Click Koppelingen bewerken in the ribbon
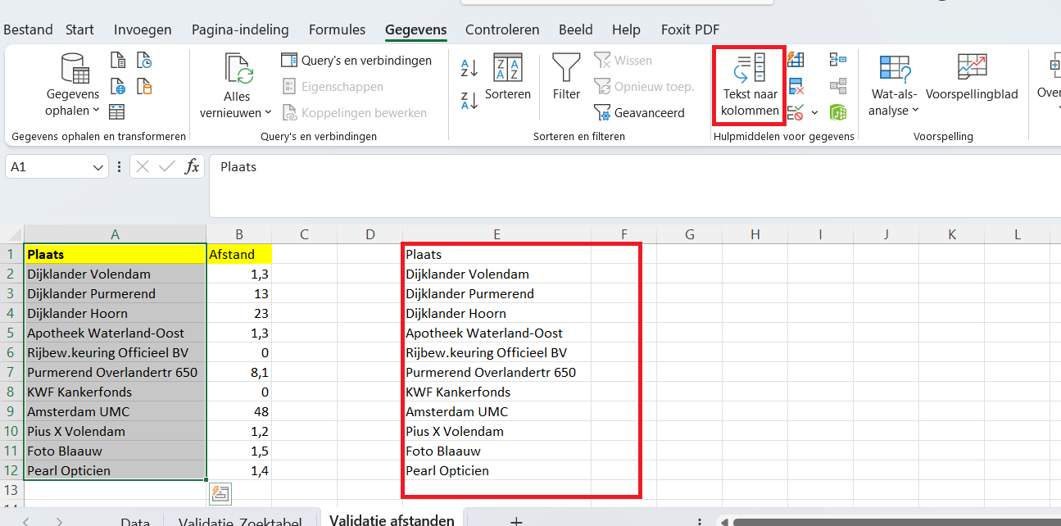The width and height of the screenshot is (1061, 526). point(355,112)
